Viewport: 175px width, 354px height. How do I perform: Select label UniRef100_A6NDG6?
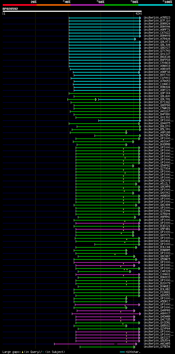tap(157, 196)
